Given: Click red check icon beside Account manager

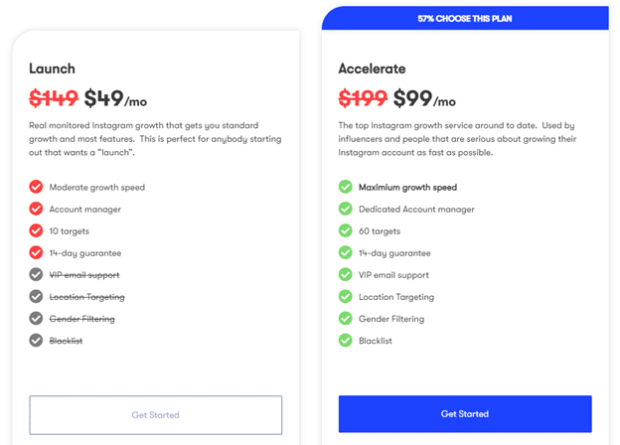Looking at the screenshot, I should [x=36, y=209].
